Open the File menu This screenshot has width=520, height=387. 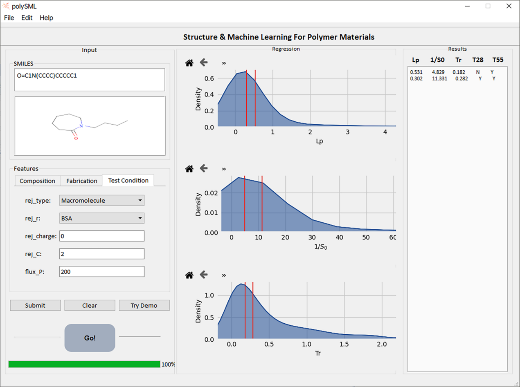pos(9,18)
